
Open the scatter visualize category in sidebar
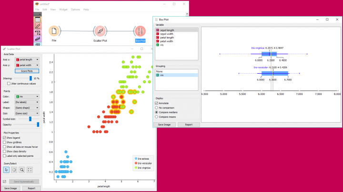coord(38,26)
